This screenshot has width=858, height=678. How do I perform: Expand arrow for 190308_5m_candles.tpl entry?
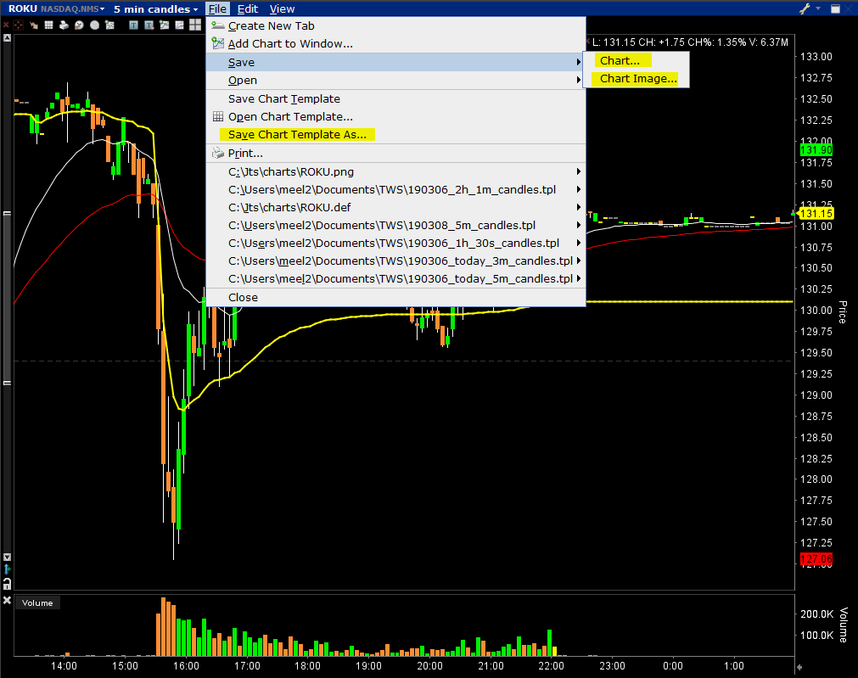[x=579, y=226]
